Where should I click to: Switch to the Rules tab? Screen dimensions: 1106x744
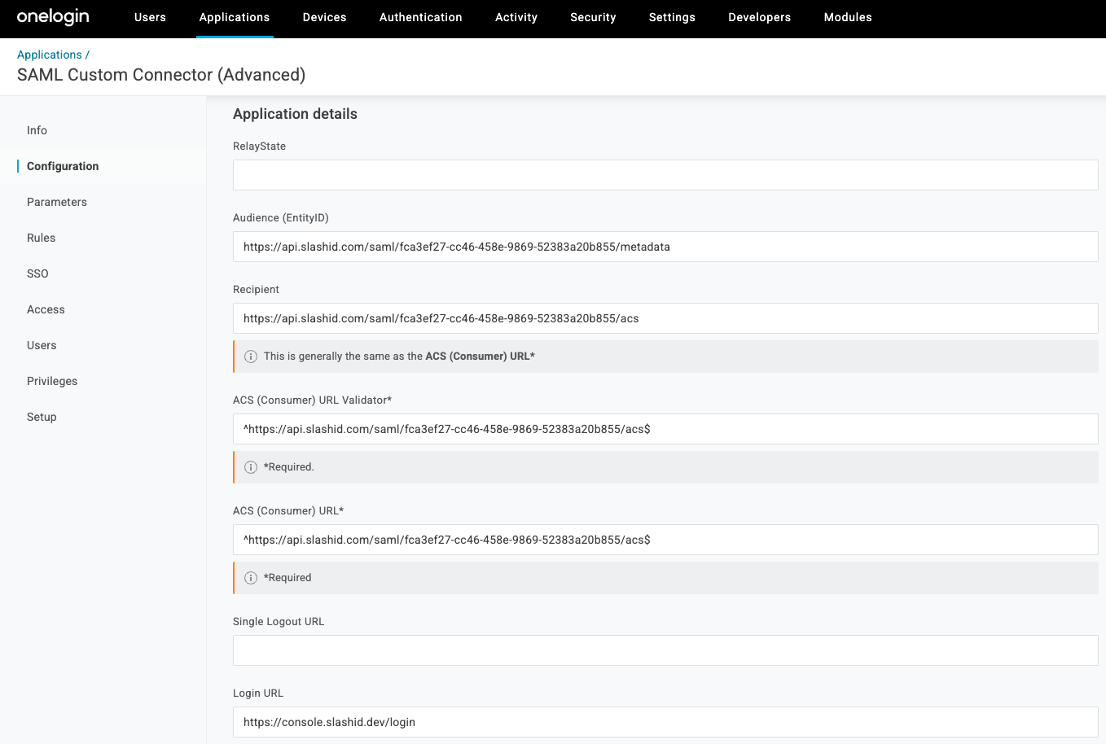pos(41,238)
